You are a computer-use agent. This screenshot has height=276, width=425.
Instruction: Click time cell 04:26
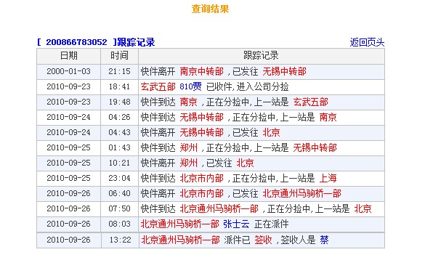[x=119, y=117]
